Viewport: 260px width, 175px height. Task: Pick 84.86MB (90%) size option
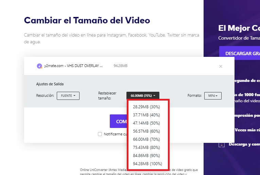(x=146, y=155)
